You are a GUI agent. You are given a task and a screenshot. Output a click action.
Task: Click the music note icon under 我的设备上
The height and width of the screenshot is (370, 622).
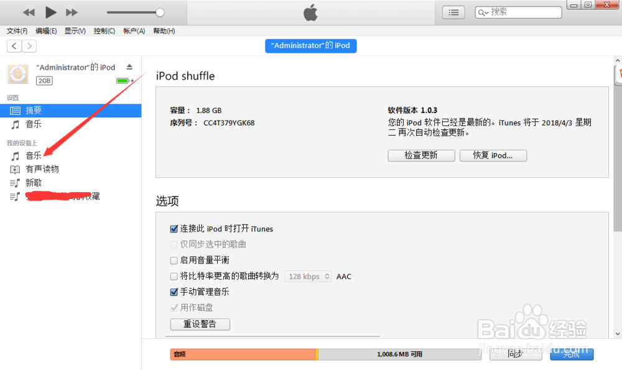tap(15, 156)
